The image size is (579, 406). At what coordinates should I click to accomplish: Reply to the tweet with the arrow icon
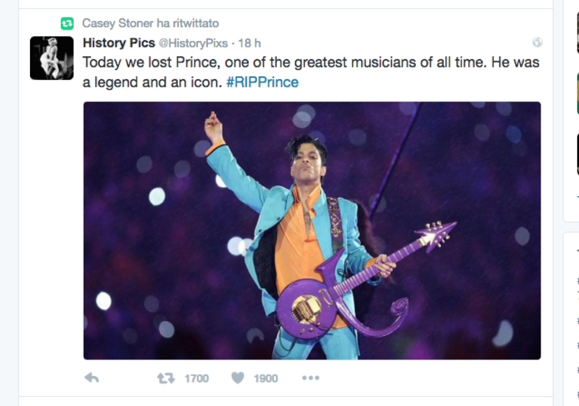[x=92, y=378]
